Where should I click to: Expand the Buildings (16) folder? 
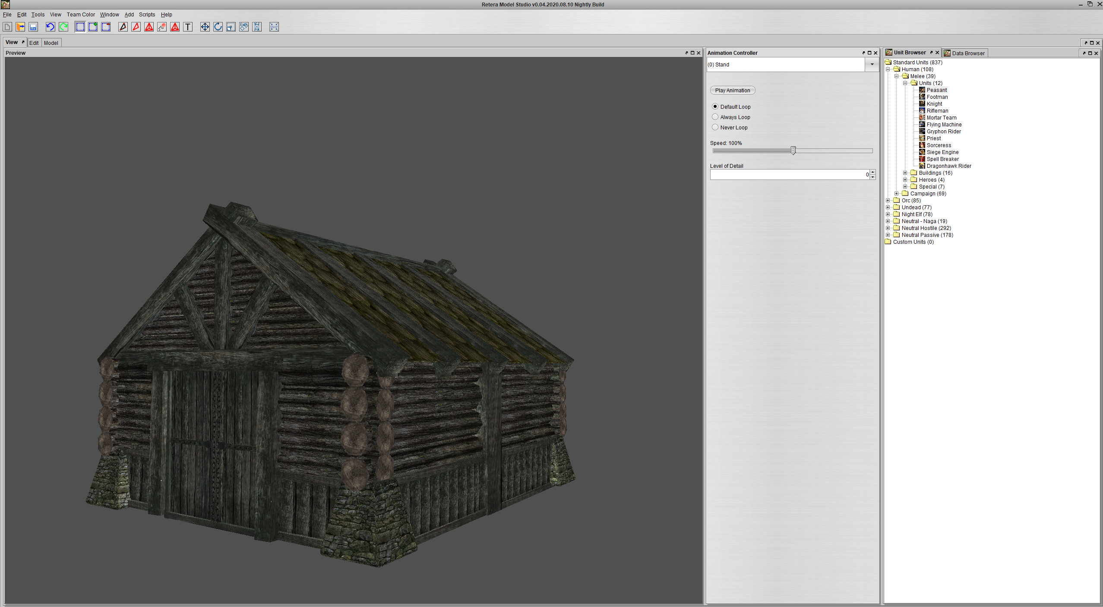coord(905,173)
